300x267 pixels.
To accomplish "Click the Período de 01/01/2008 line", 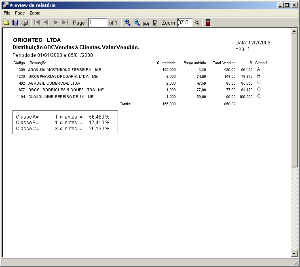I will point(53,55).
